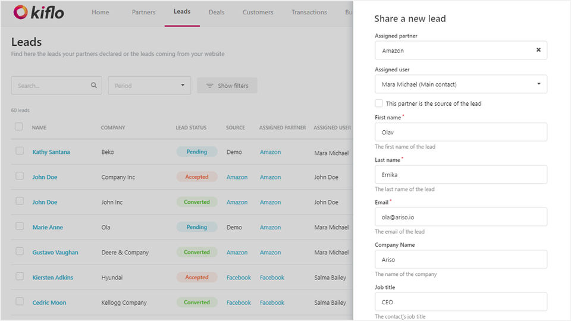Expand the Assigned user dropdown
The width and height of the screenshot is (571, 321).
(461, 84)
